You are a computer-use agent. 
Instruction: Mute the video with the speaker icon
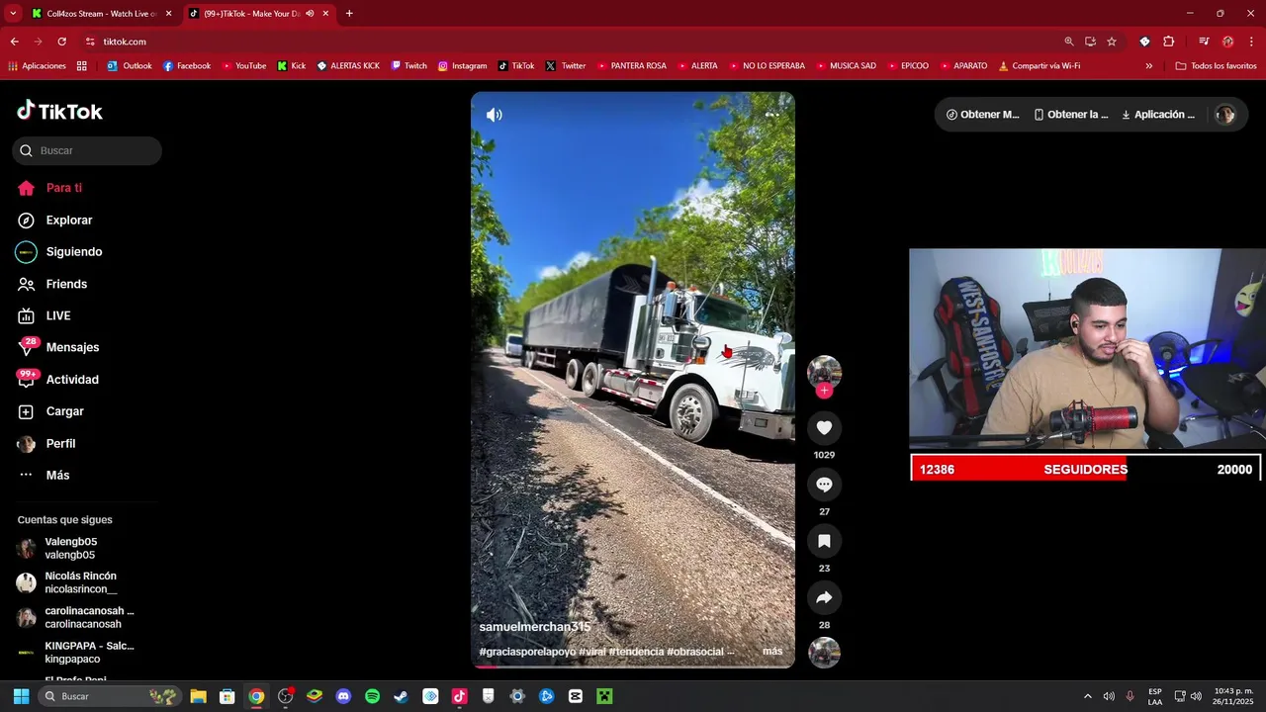(x=495, y=115)
